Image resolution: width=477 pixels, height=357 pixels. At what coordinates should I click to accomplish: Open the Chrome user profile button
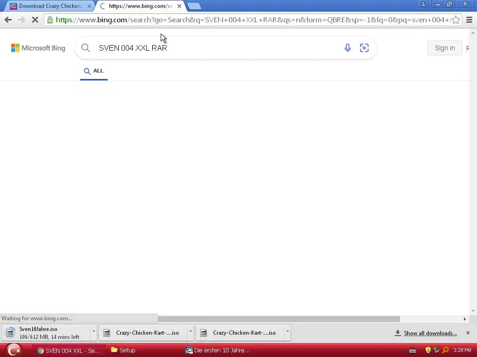[x=423, y=4]
